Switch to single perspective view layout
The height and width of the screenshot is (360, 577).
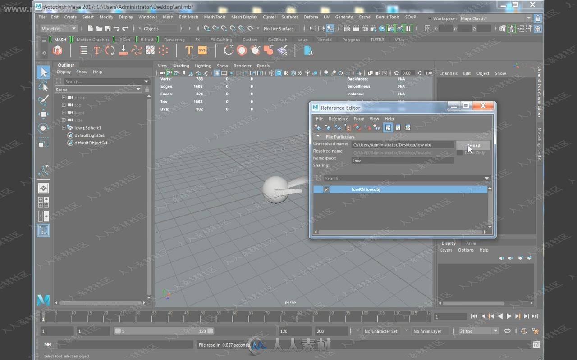click(43, 188)
